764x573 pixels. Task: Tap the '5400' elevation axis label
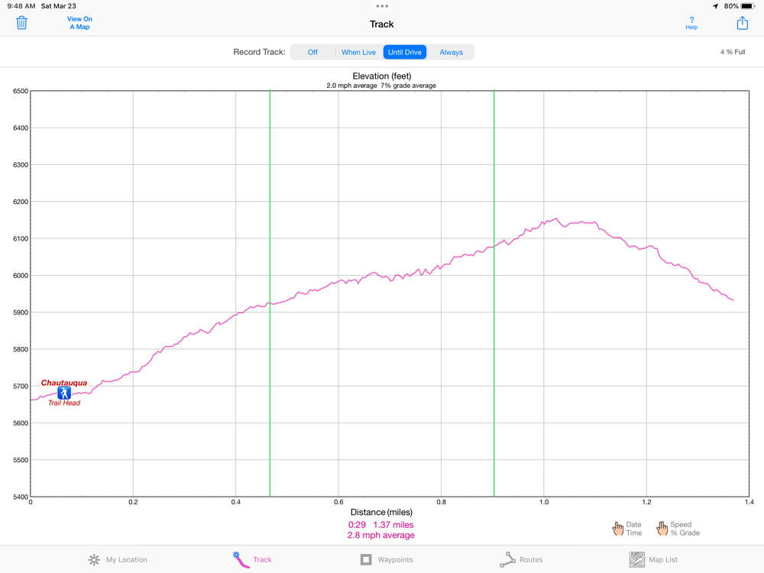click(21, 497)
